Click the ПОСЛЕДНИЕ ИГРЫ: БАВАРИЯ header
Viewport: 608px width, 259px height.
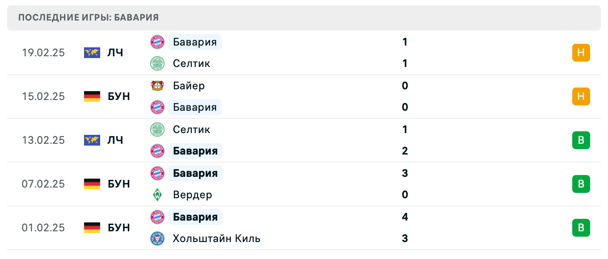point(89,18)
